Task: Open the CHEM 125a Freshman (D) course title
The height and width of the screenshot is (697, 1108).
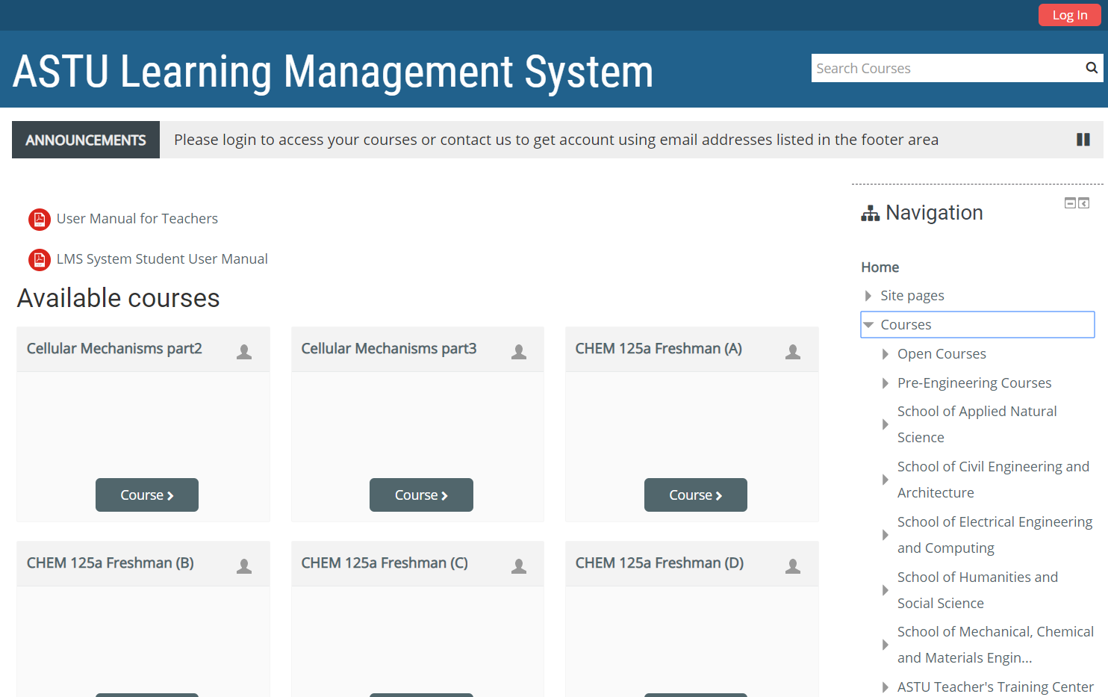Action: point(659,563)
